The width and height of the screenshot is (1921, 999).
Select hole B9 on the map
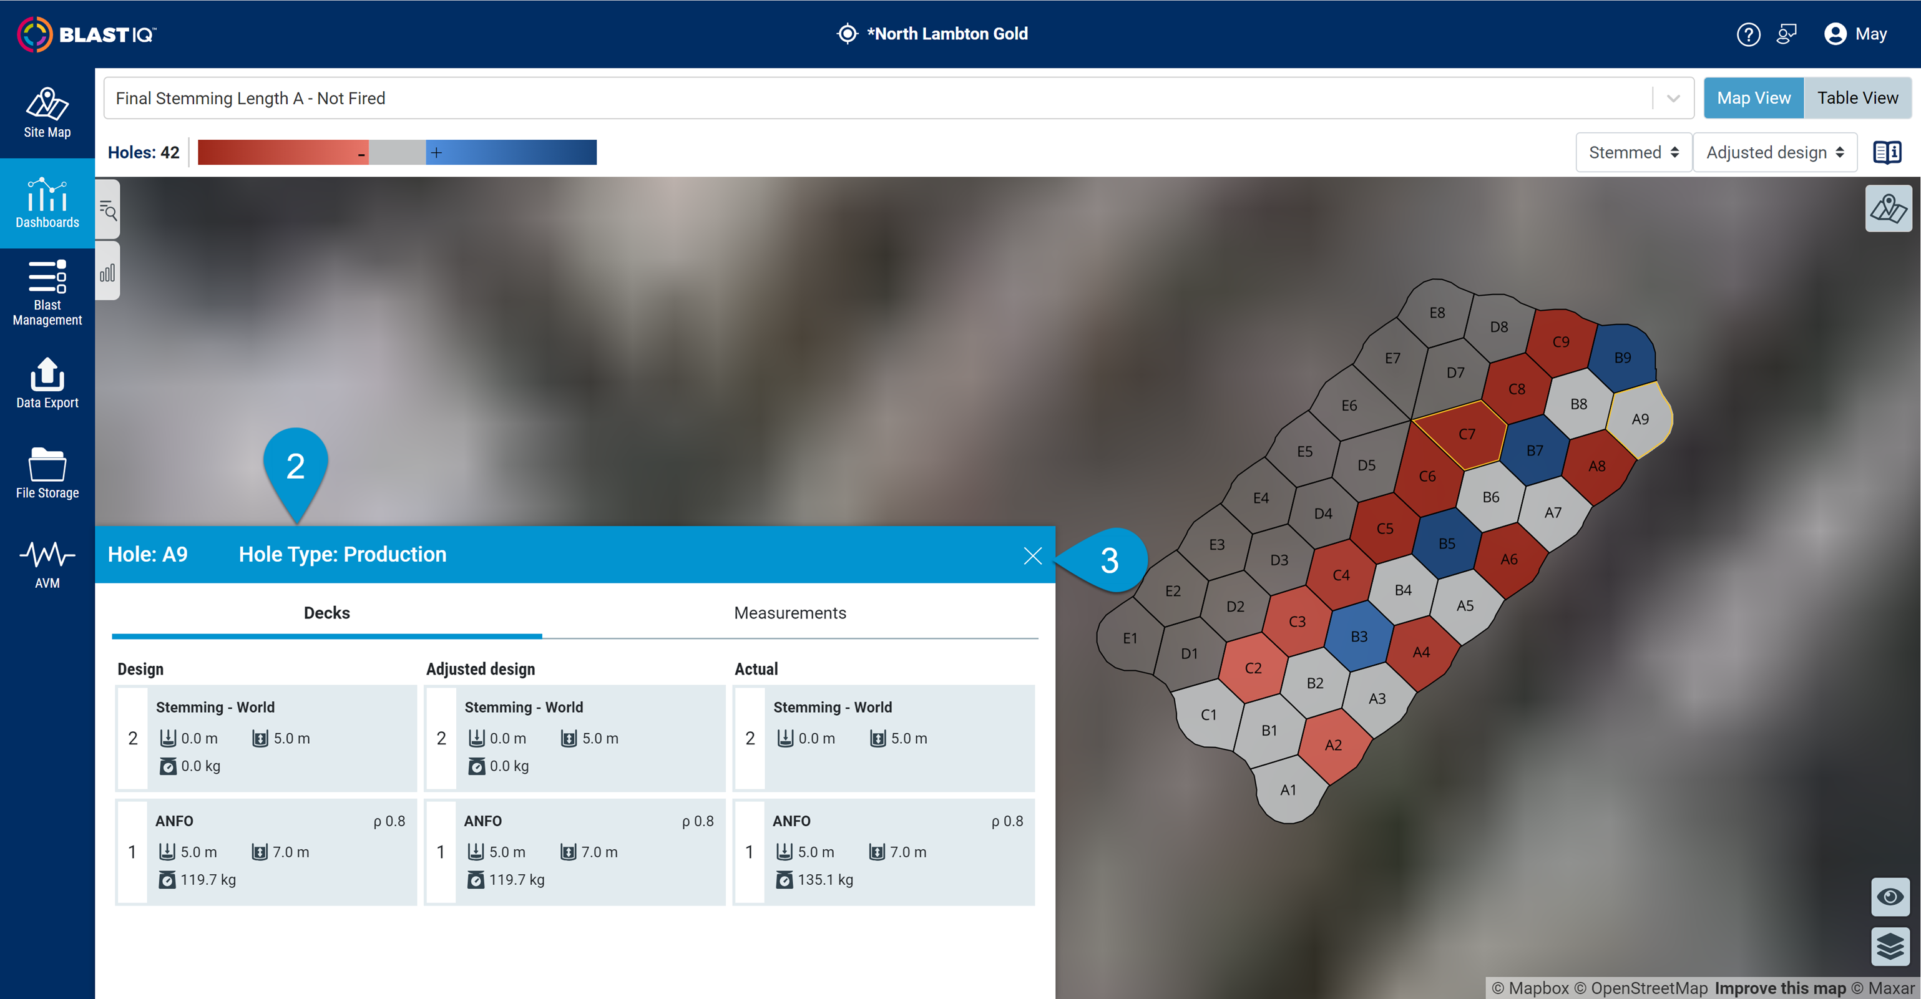[1622, 358]
